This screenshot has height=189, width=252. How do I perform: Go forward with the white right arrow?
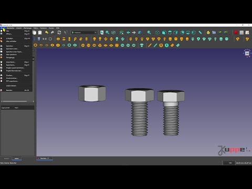point(134,33)
